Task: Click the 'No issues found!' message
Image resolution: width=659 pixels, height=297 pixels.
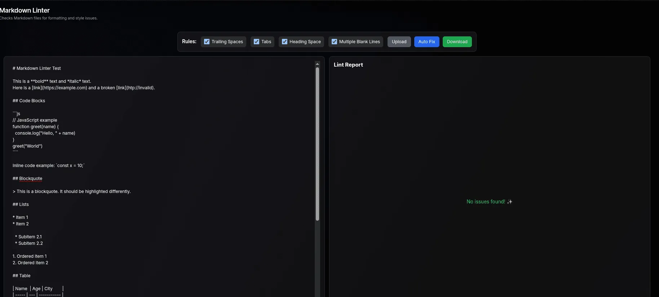Action: (489, 202)
